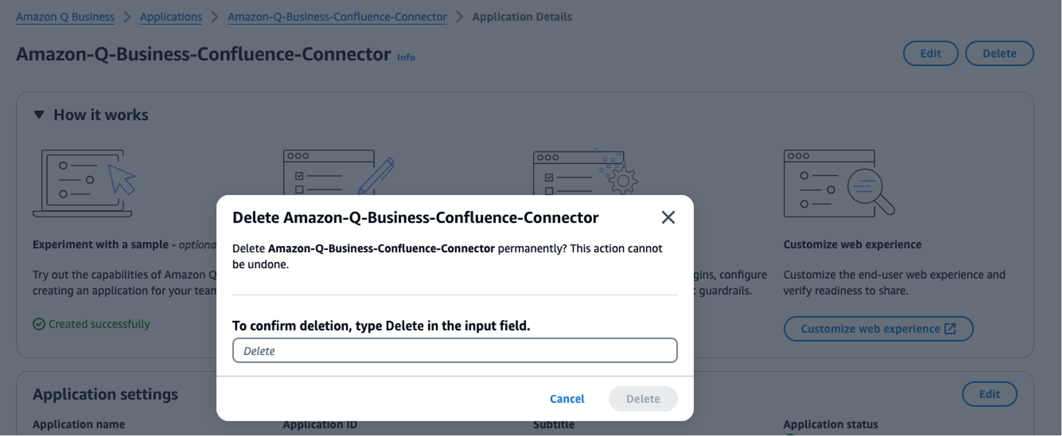
Task: Collapse the How it works section
Action: point(39,115)
